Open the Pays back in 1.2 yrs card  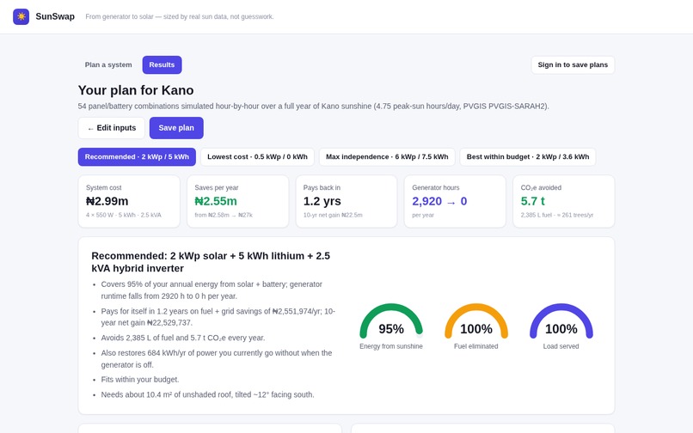click(x=346, y=202)
